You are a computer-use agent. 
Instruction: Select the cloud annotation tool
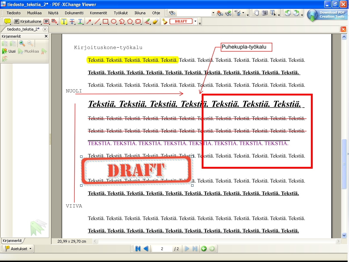(x=138, y=21)
